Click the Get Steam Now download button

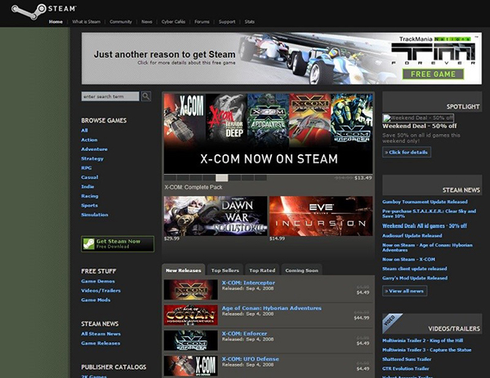point(117,243)
